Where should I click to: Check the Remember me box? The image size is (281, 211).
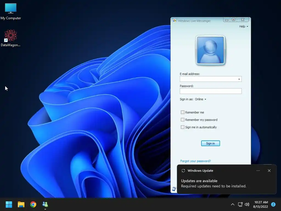tap(182, 112)
